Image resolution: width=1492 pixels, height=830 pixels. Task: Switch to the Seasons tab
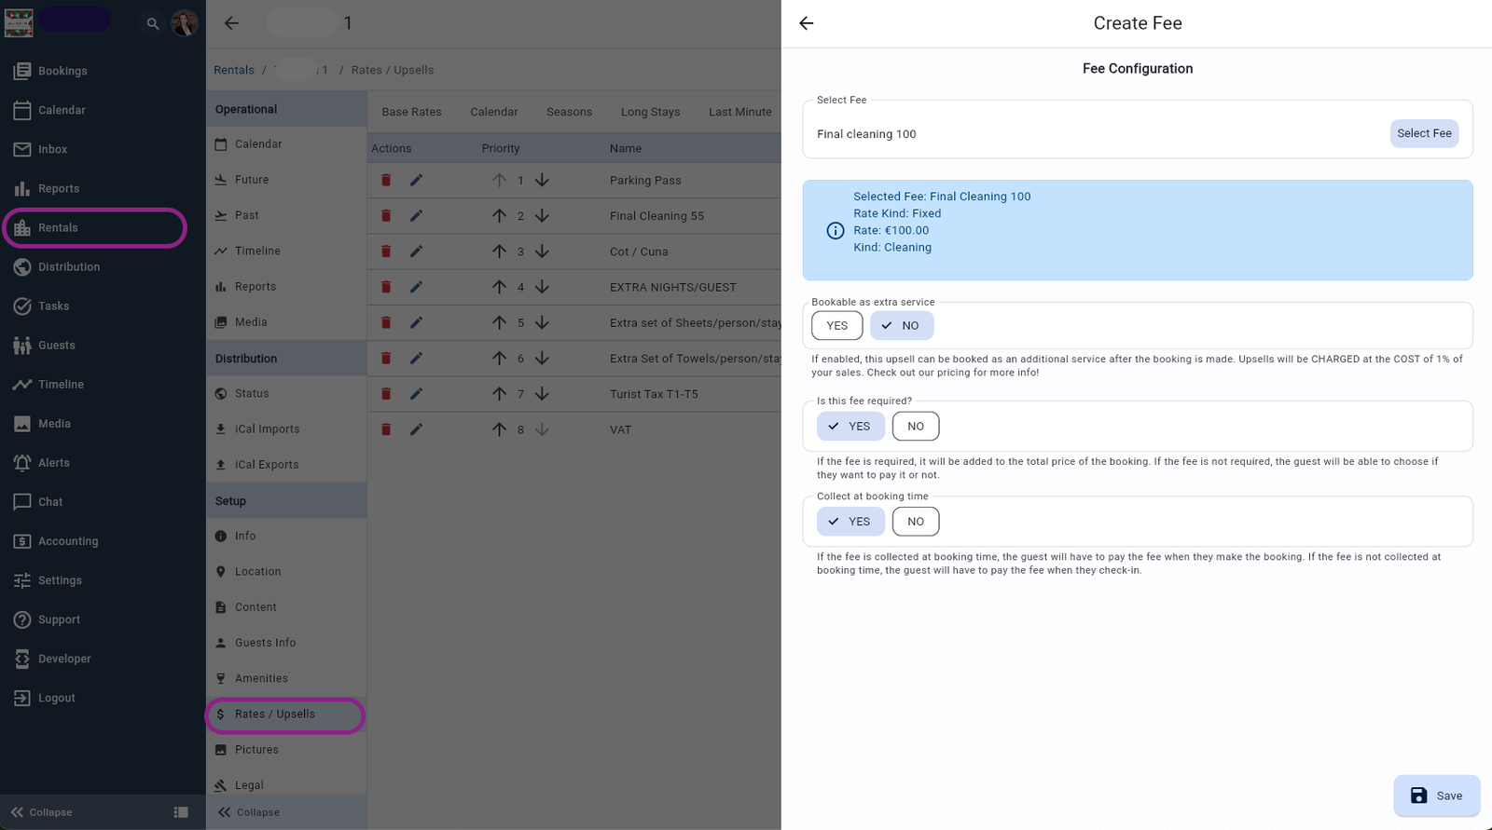[569, 112]
